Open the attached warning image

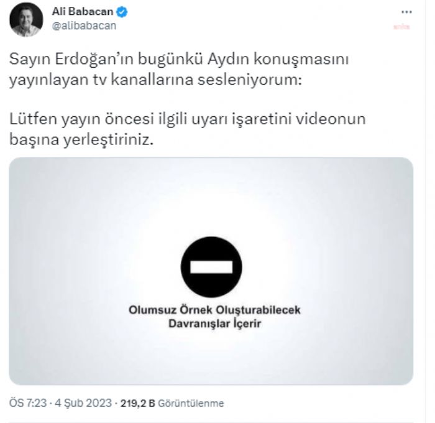click(211, 271)
